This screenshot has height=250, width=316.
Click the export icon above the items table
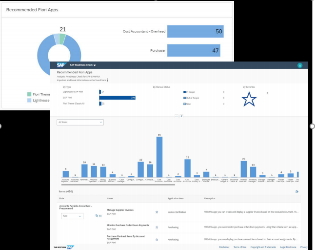pos(297,191)
